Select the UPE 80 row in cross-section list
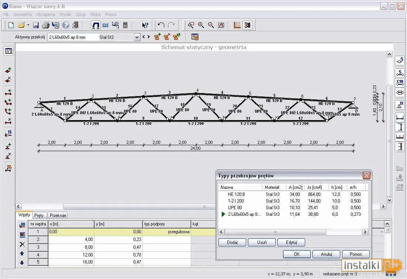 pos(293,208)
